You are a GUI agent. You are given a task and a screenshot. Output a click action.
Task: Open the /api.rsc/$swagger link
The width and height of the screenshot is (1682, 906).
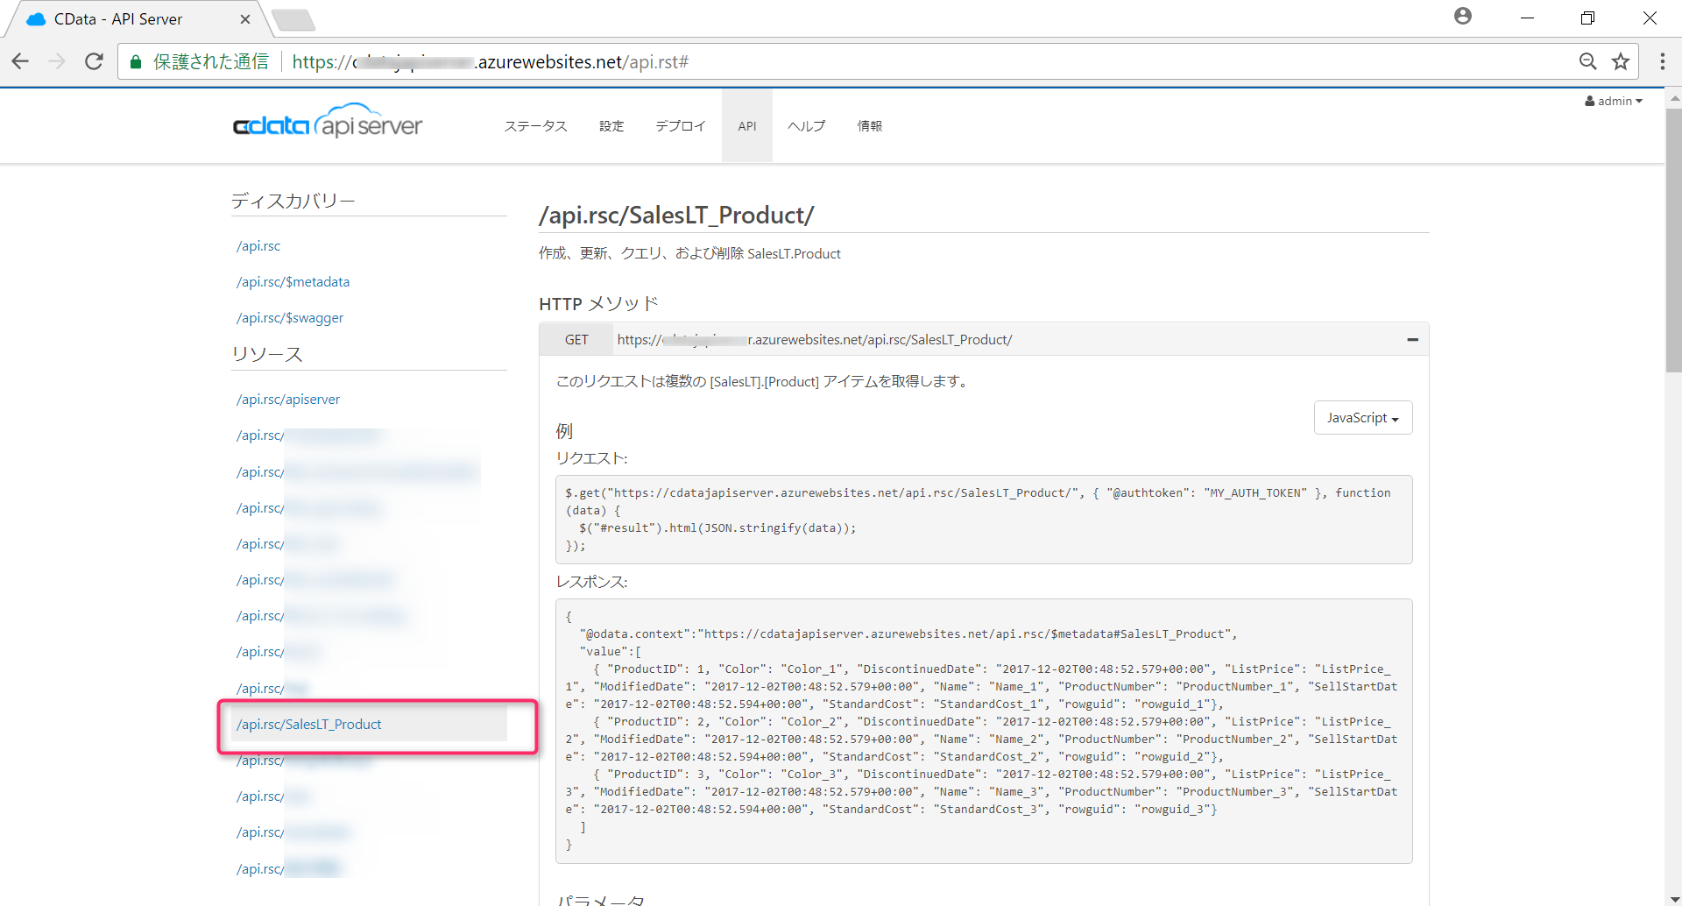click(x=290, y=317)
